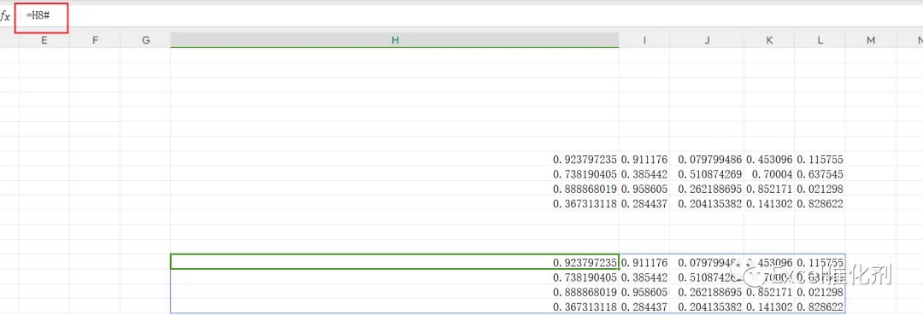923x315 pixels.
Task: Click 0.284437 in the lower spilled range
Action: [644, 306]
